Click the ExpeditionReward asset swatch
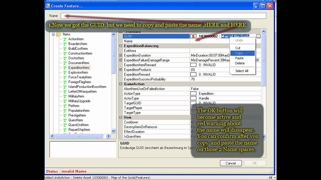 pyautogui.click(x=193, y=74)
